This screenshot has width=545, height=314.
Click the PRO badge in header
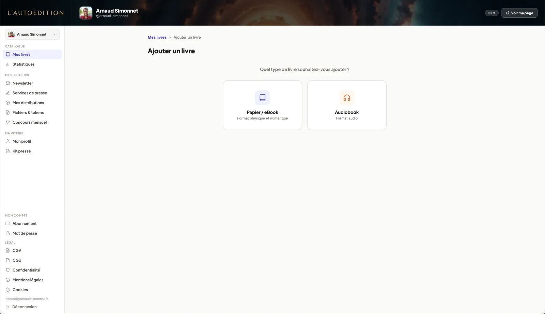tap(492, 13)
